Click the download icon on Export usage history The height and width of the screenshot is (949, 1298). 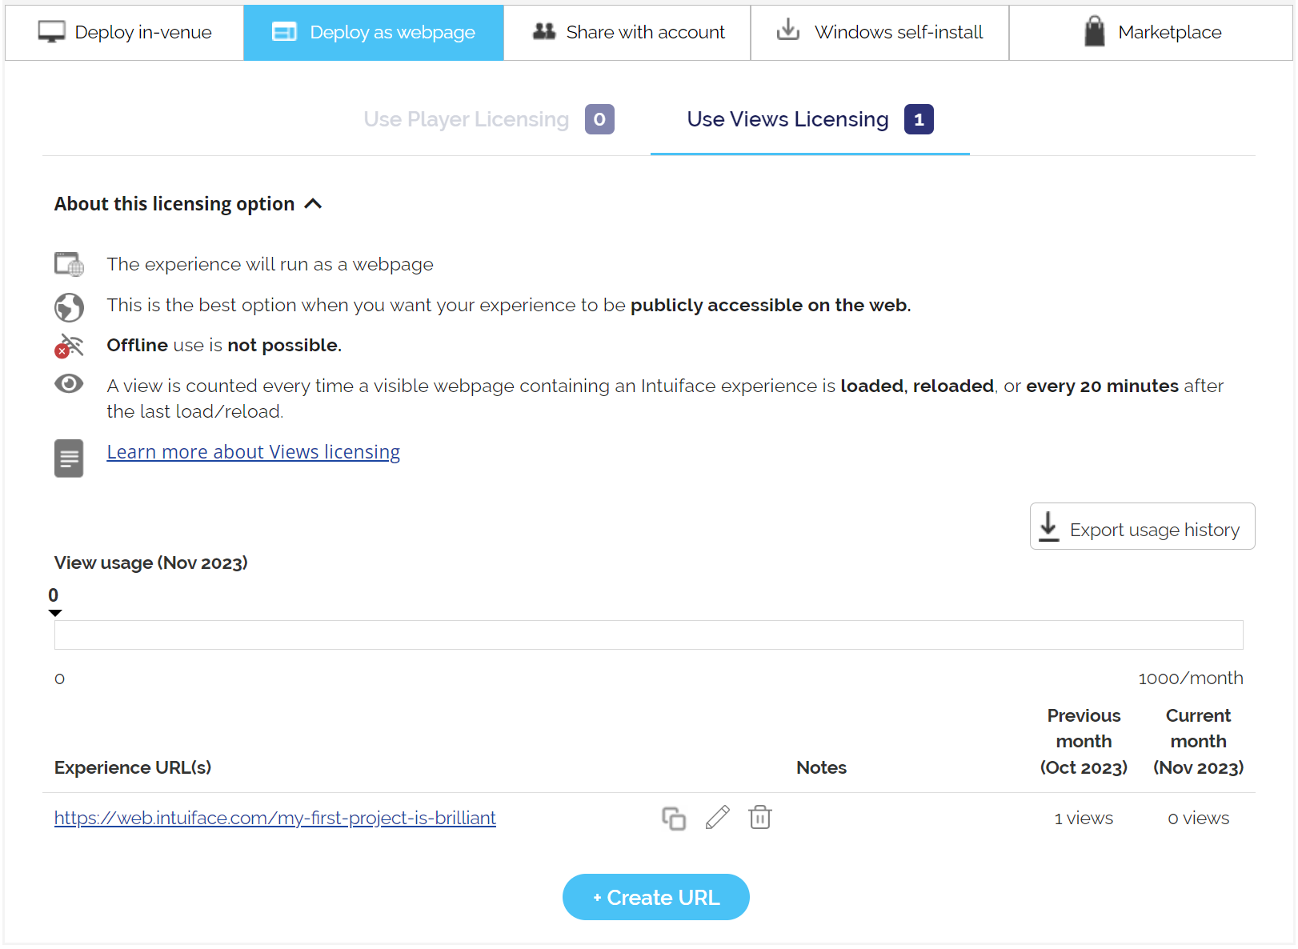click(1048, 527)
